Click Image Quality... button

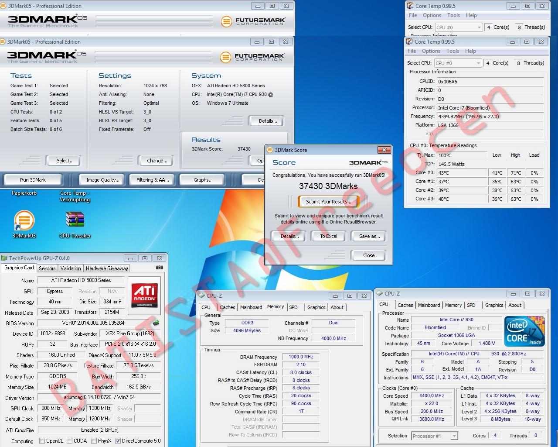click(102, 180)
